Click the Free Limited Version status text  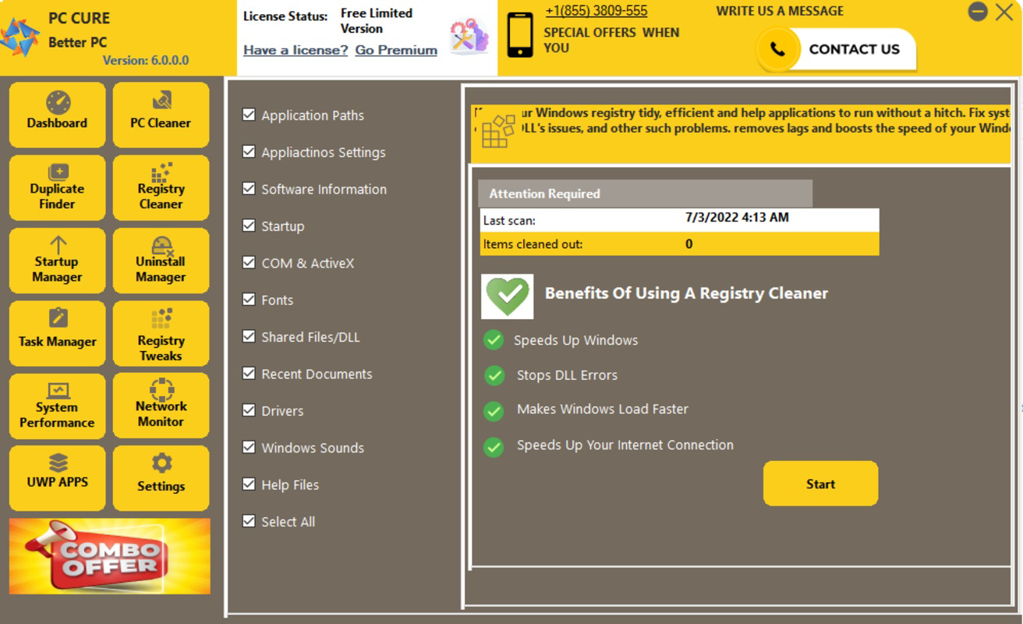tap(377, 21)
